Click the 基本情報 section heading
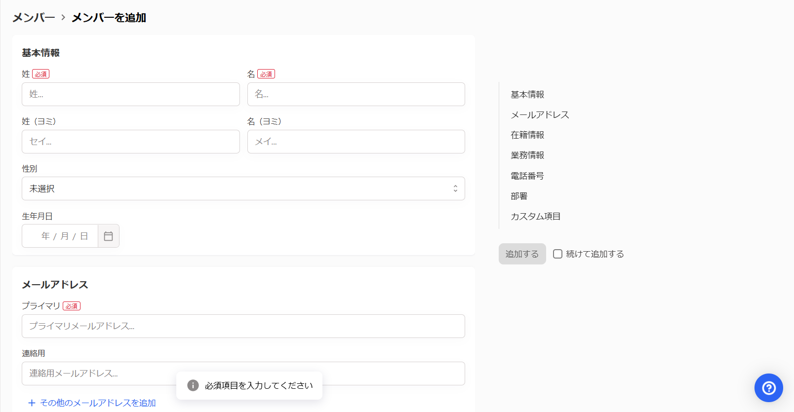Image resolution: width=794 pixels, height=412 pixels. (41, 53)
